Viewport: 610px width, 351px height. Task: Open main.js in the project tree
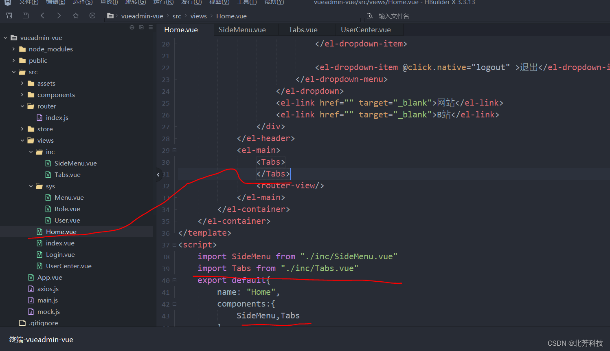tap(48, 300)
